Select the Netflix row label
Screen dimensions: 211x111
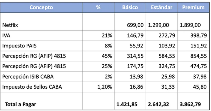11,25
